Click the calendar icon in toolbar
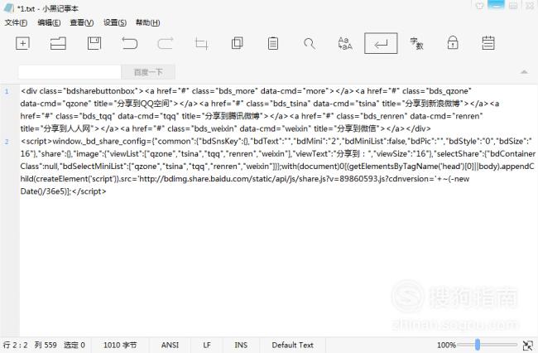Image resolution: width=538 pixels, height=353 pixels. [x=488, y=43]
